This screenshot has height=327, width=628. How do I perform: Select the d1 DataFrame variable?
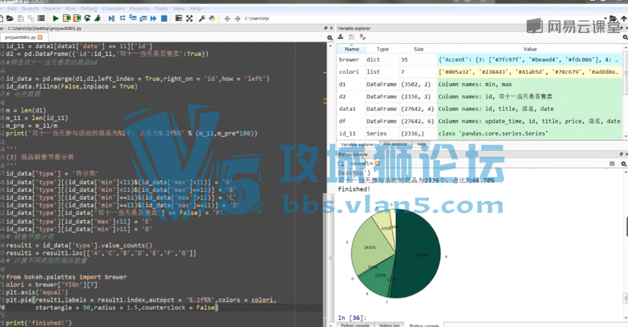(x=480, y=85)
